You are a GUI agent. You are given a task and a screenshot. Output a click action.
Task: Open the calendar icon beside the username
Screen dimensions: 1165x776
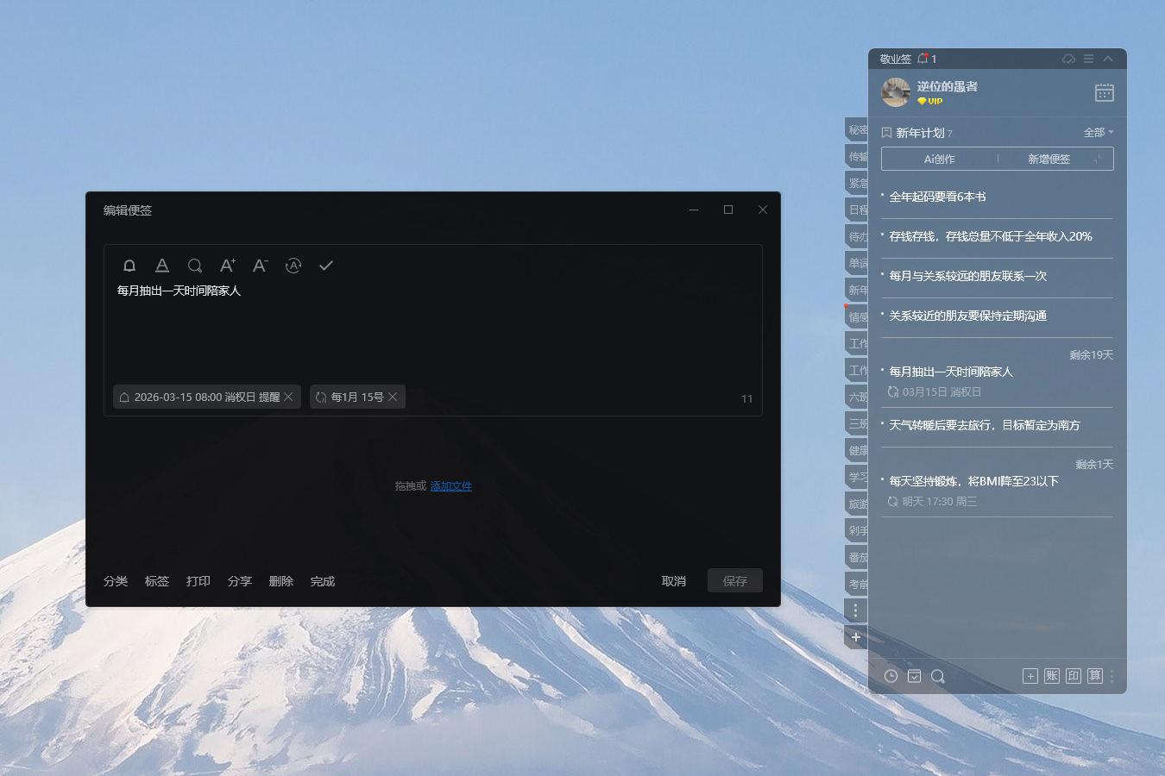pyautogui.click(x=1105, y=92)
